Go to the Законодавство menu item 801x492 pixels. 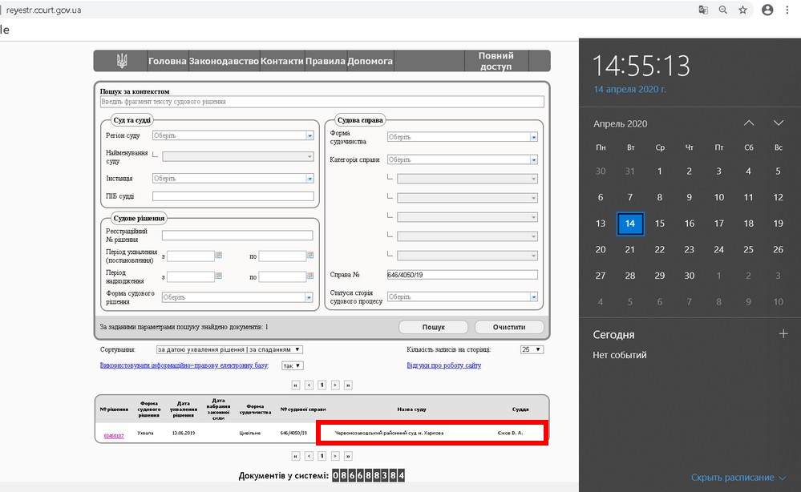coord(224,61)
